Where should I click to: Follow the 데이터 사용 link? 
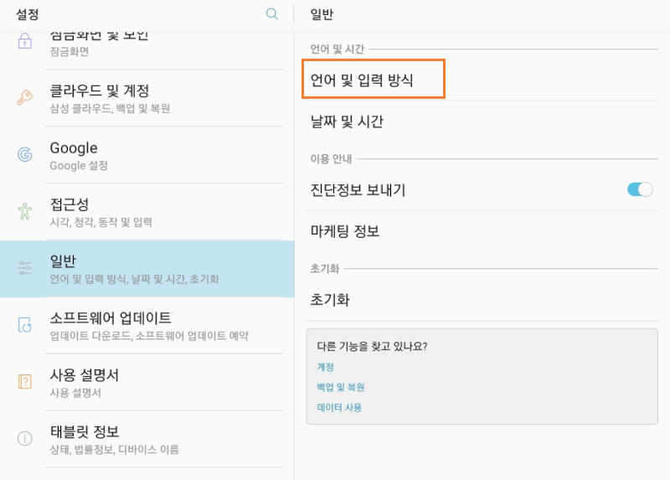click(339, 407)
